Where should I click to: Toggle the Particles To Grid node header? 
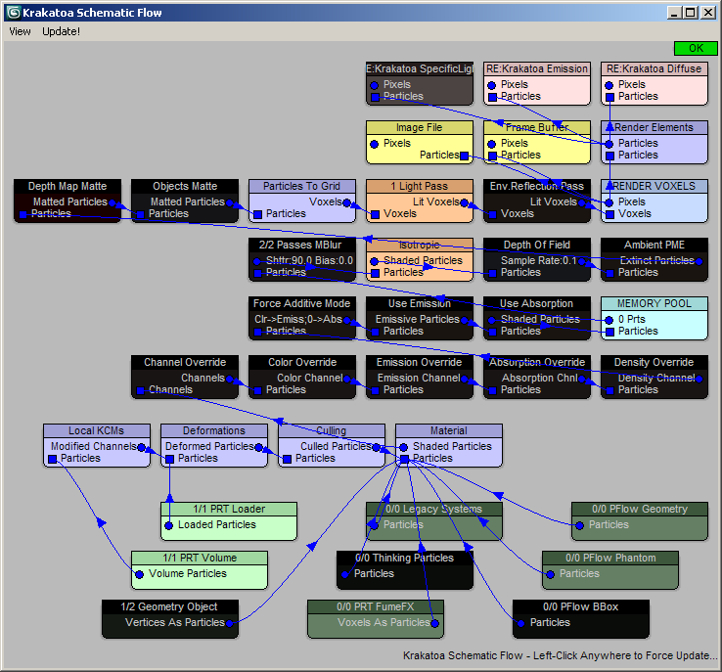click(302, 186)
